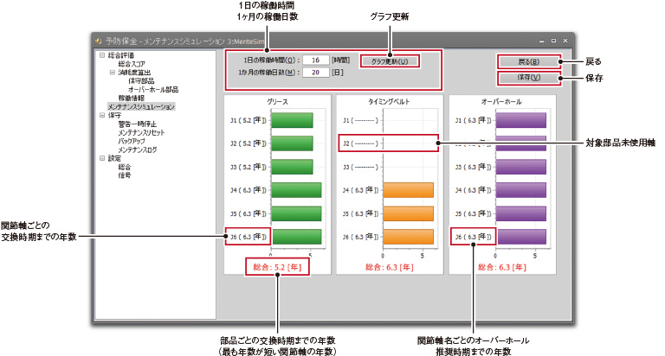The height and width of the screenshot is (356, 665).
Task: Open 保守部品 in the tree
Action: (141, 80)
